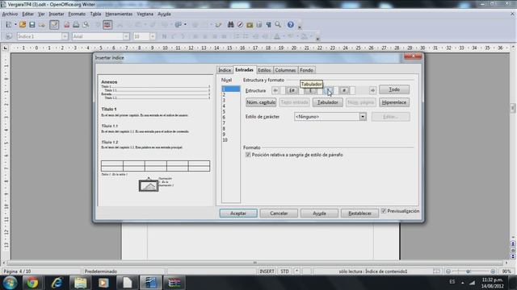Image resolution: width=517 pixels, height=290 pixels.
Task: Click the Insert Table toolbar icon
Action: (x=178, y=25)
